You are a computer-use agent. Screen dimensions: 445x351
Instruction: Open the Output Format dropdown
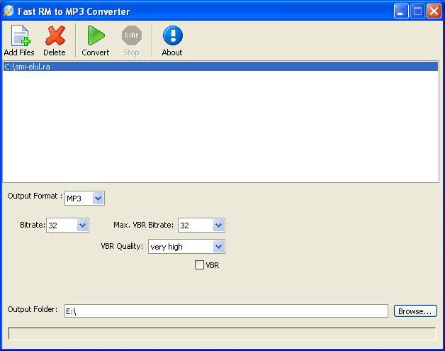(x=98, y=199)
